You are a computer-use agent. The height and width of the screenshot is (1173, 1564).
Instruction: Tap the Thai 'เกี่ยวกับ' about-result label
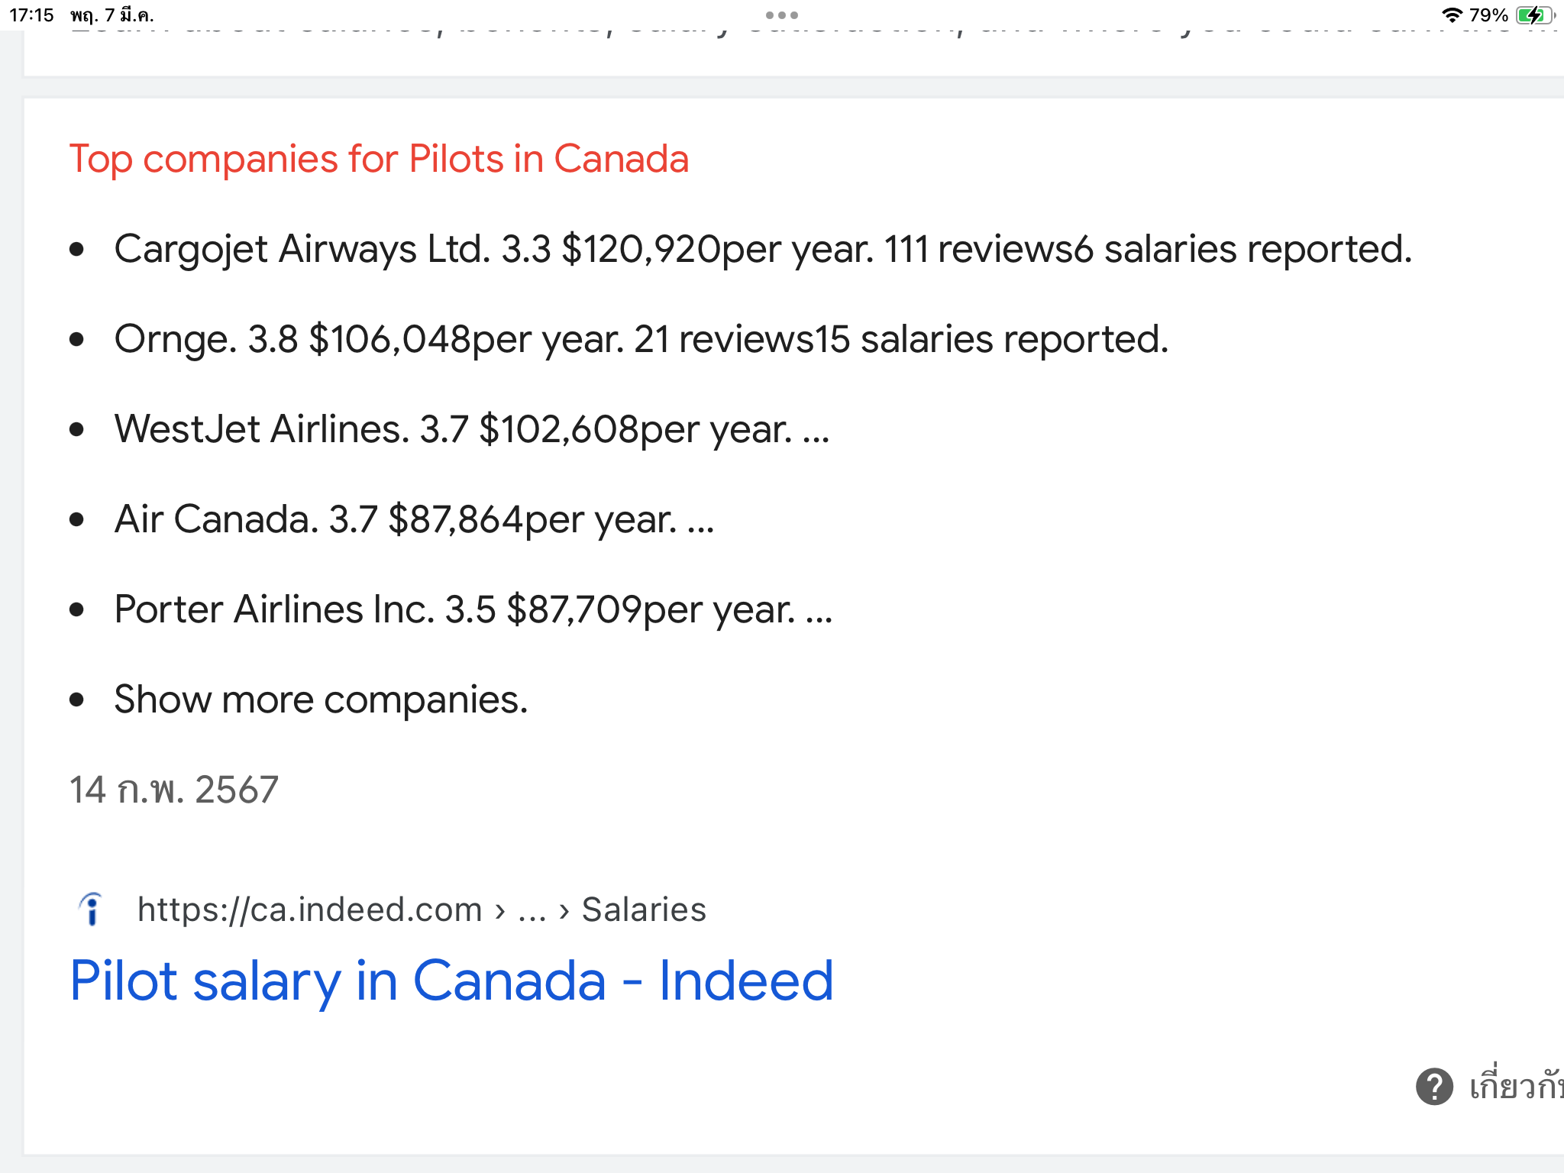[x=1516, y=1086]
